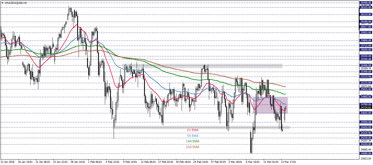
Task: Click the blue 55 EMA legend label
Action: pos(192,135)
